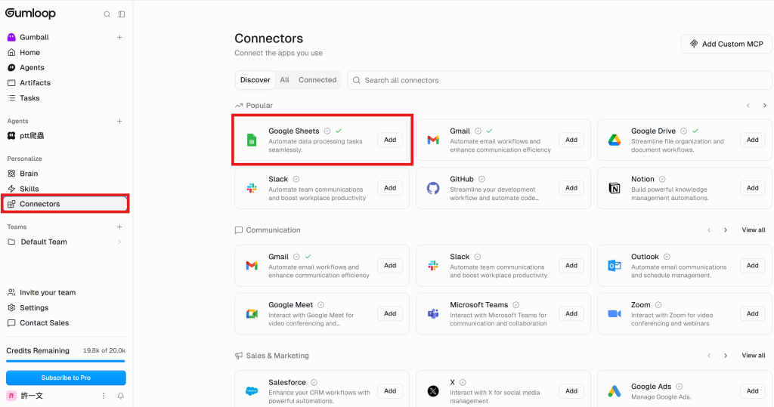Add the Outlook connector

pyautogui.click(x=752, y=265)
